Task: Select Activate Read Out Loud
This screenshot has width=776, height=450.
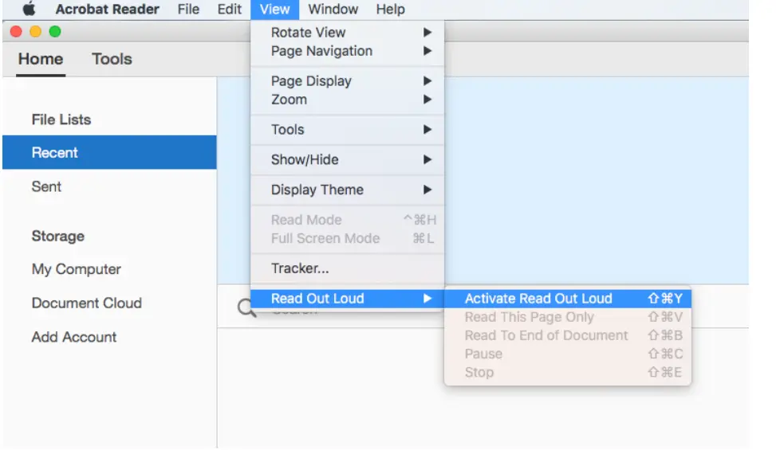Action: tap(568, 299)
